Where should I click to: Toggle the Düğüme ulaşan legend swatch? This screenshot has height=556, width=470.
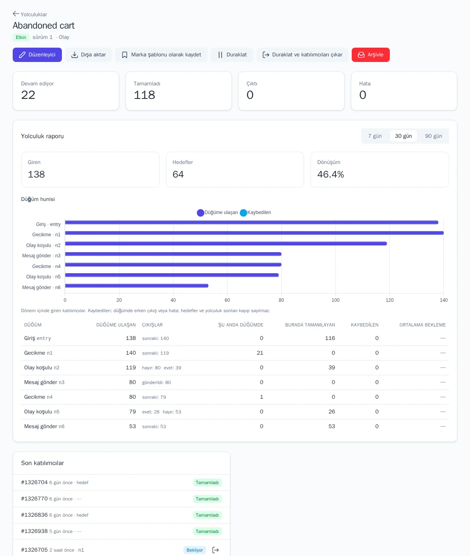tap(200, 213)
